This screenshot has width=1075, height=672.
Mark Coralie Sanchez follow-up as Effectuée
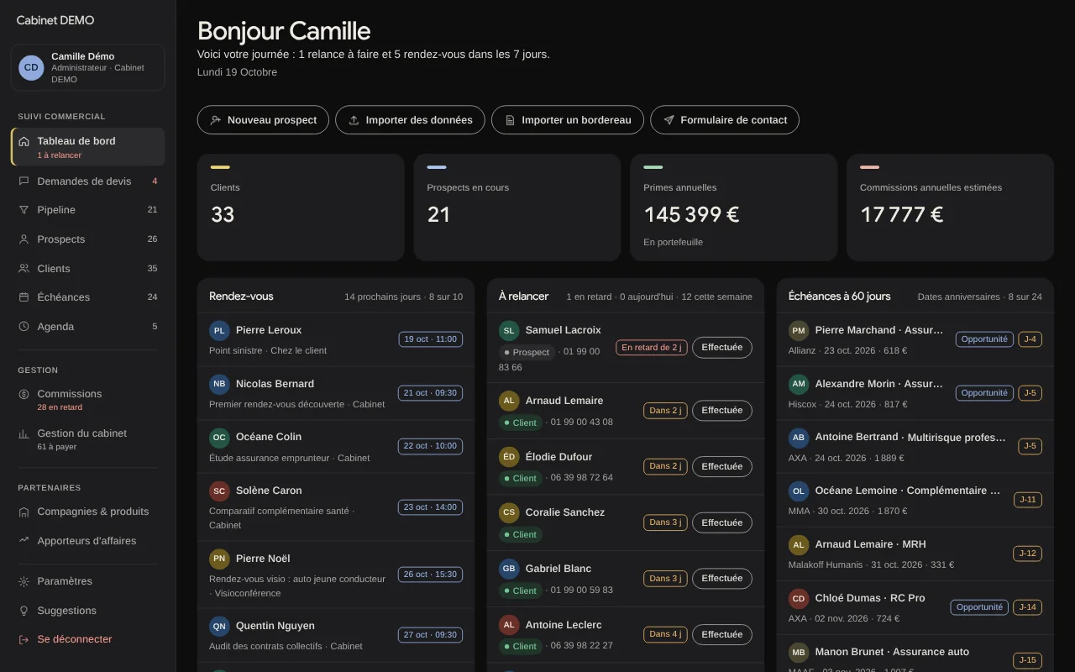point(722,522)
